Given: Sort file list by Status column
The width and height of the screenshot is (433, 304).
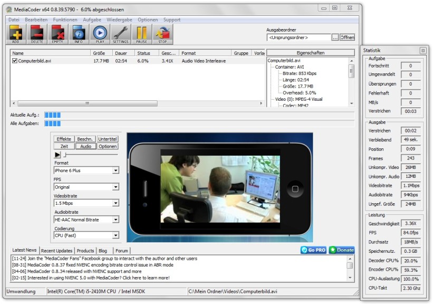Looking at the screenshot, I should 147,53.
